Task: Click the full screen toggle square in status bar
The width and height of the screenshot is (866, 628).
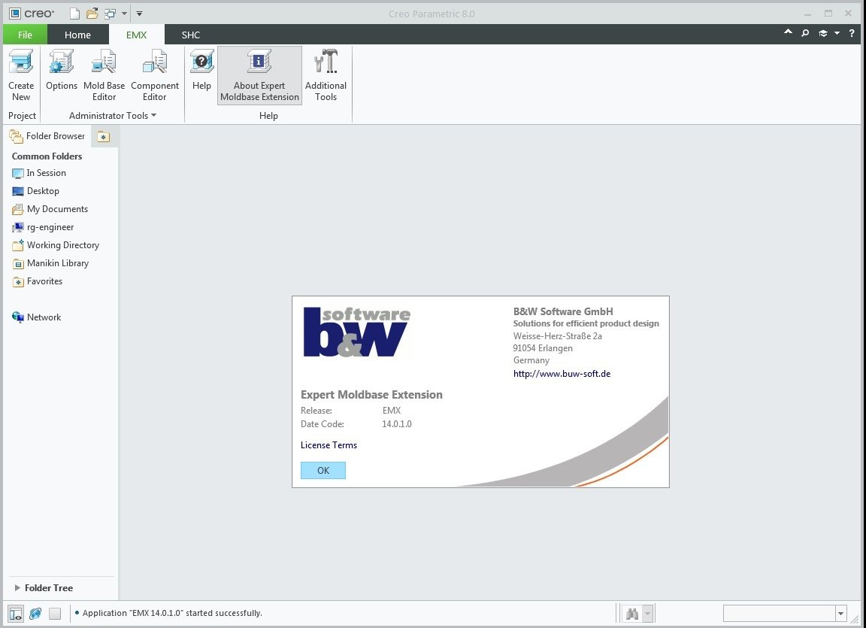Action: (x=55, y=613)
